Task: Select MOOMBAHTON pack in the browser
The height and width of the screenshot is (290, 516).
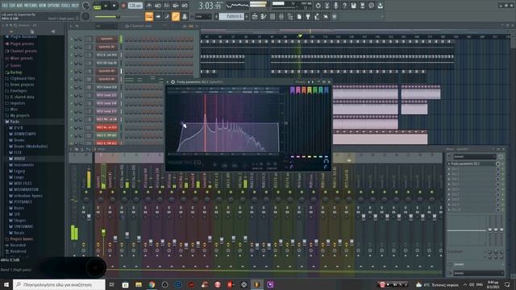Action: (x=26, y=189)
